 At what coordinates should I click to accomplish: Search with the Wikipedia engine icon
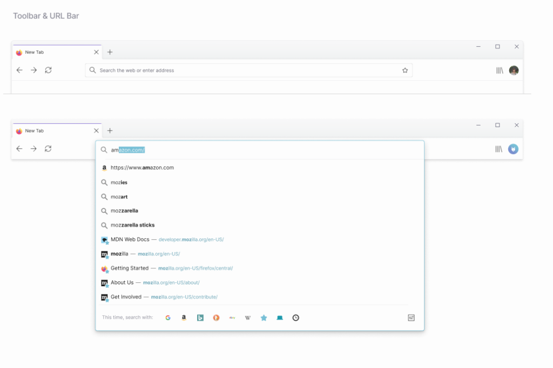tap(247, 317)
